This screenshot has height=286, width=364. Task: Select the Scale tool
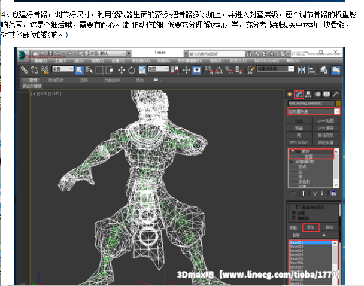[x=142, y=70]
